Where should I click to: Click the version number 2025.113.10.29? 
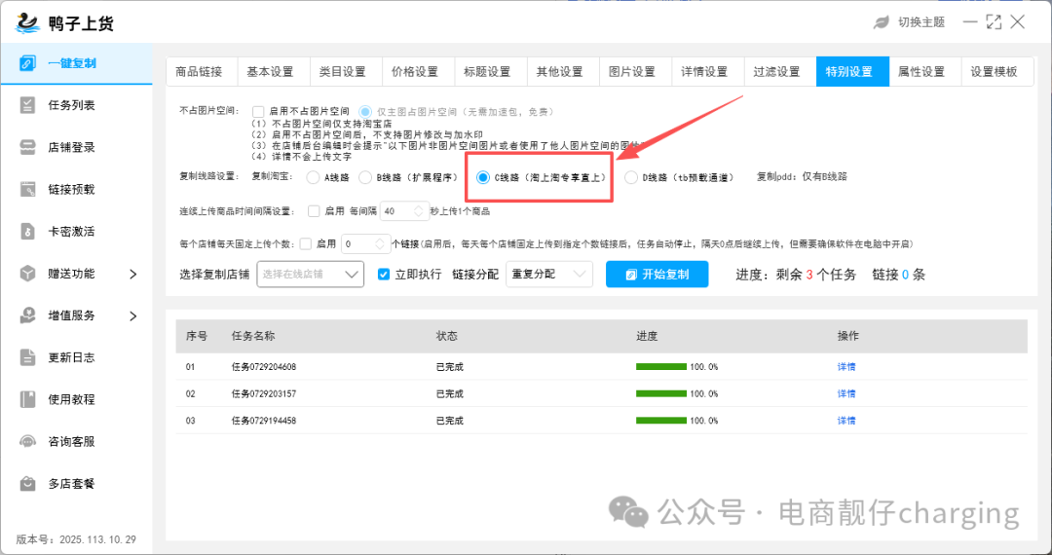click(98, 538)
